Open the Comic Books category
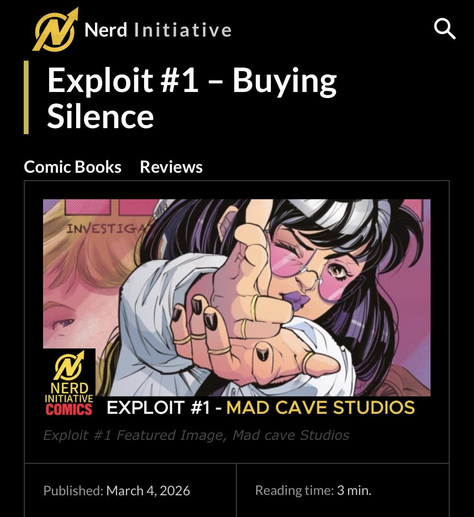This screenshot has height=517, width=474. click(72, 167)
